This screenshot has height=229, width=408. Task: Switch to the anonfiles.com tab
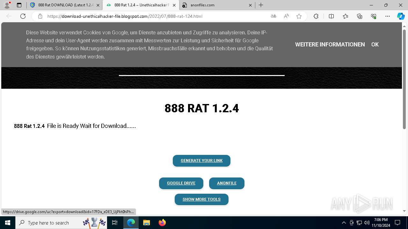click(217, 5)
